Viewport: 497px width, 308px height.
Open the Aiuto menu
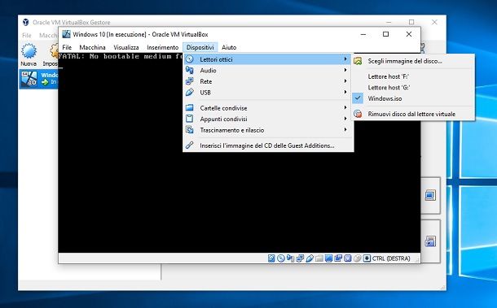[229, 47]
